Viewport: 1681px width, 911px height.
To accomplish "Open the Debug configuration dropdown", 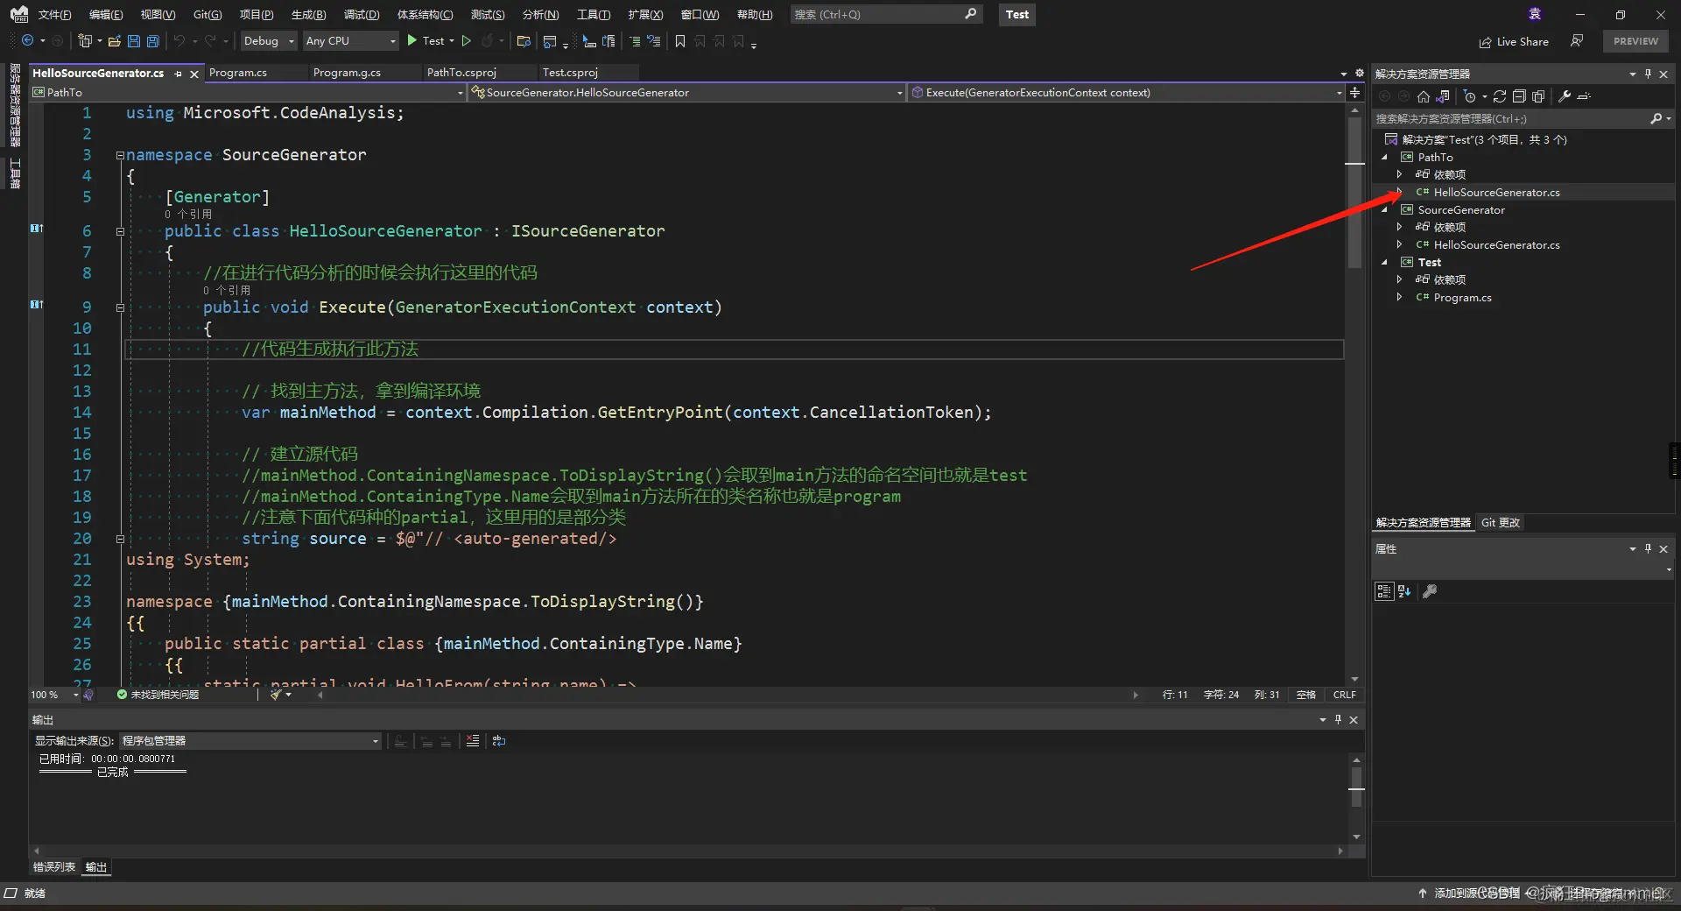I will (x=269, y=41).
